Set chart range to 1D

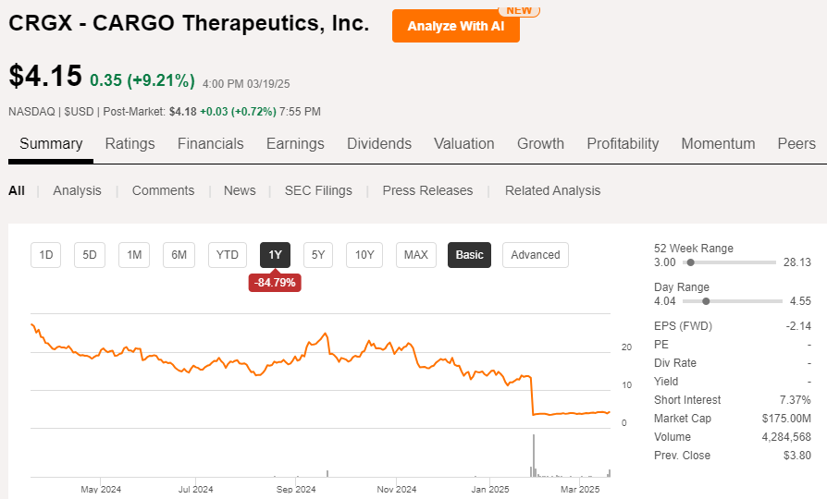[46, 255]
